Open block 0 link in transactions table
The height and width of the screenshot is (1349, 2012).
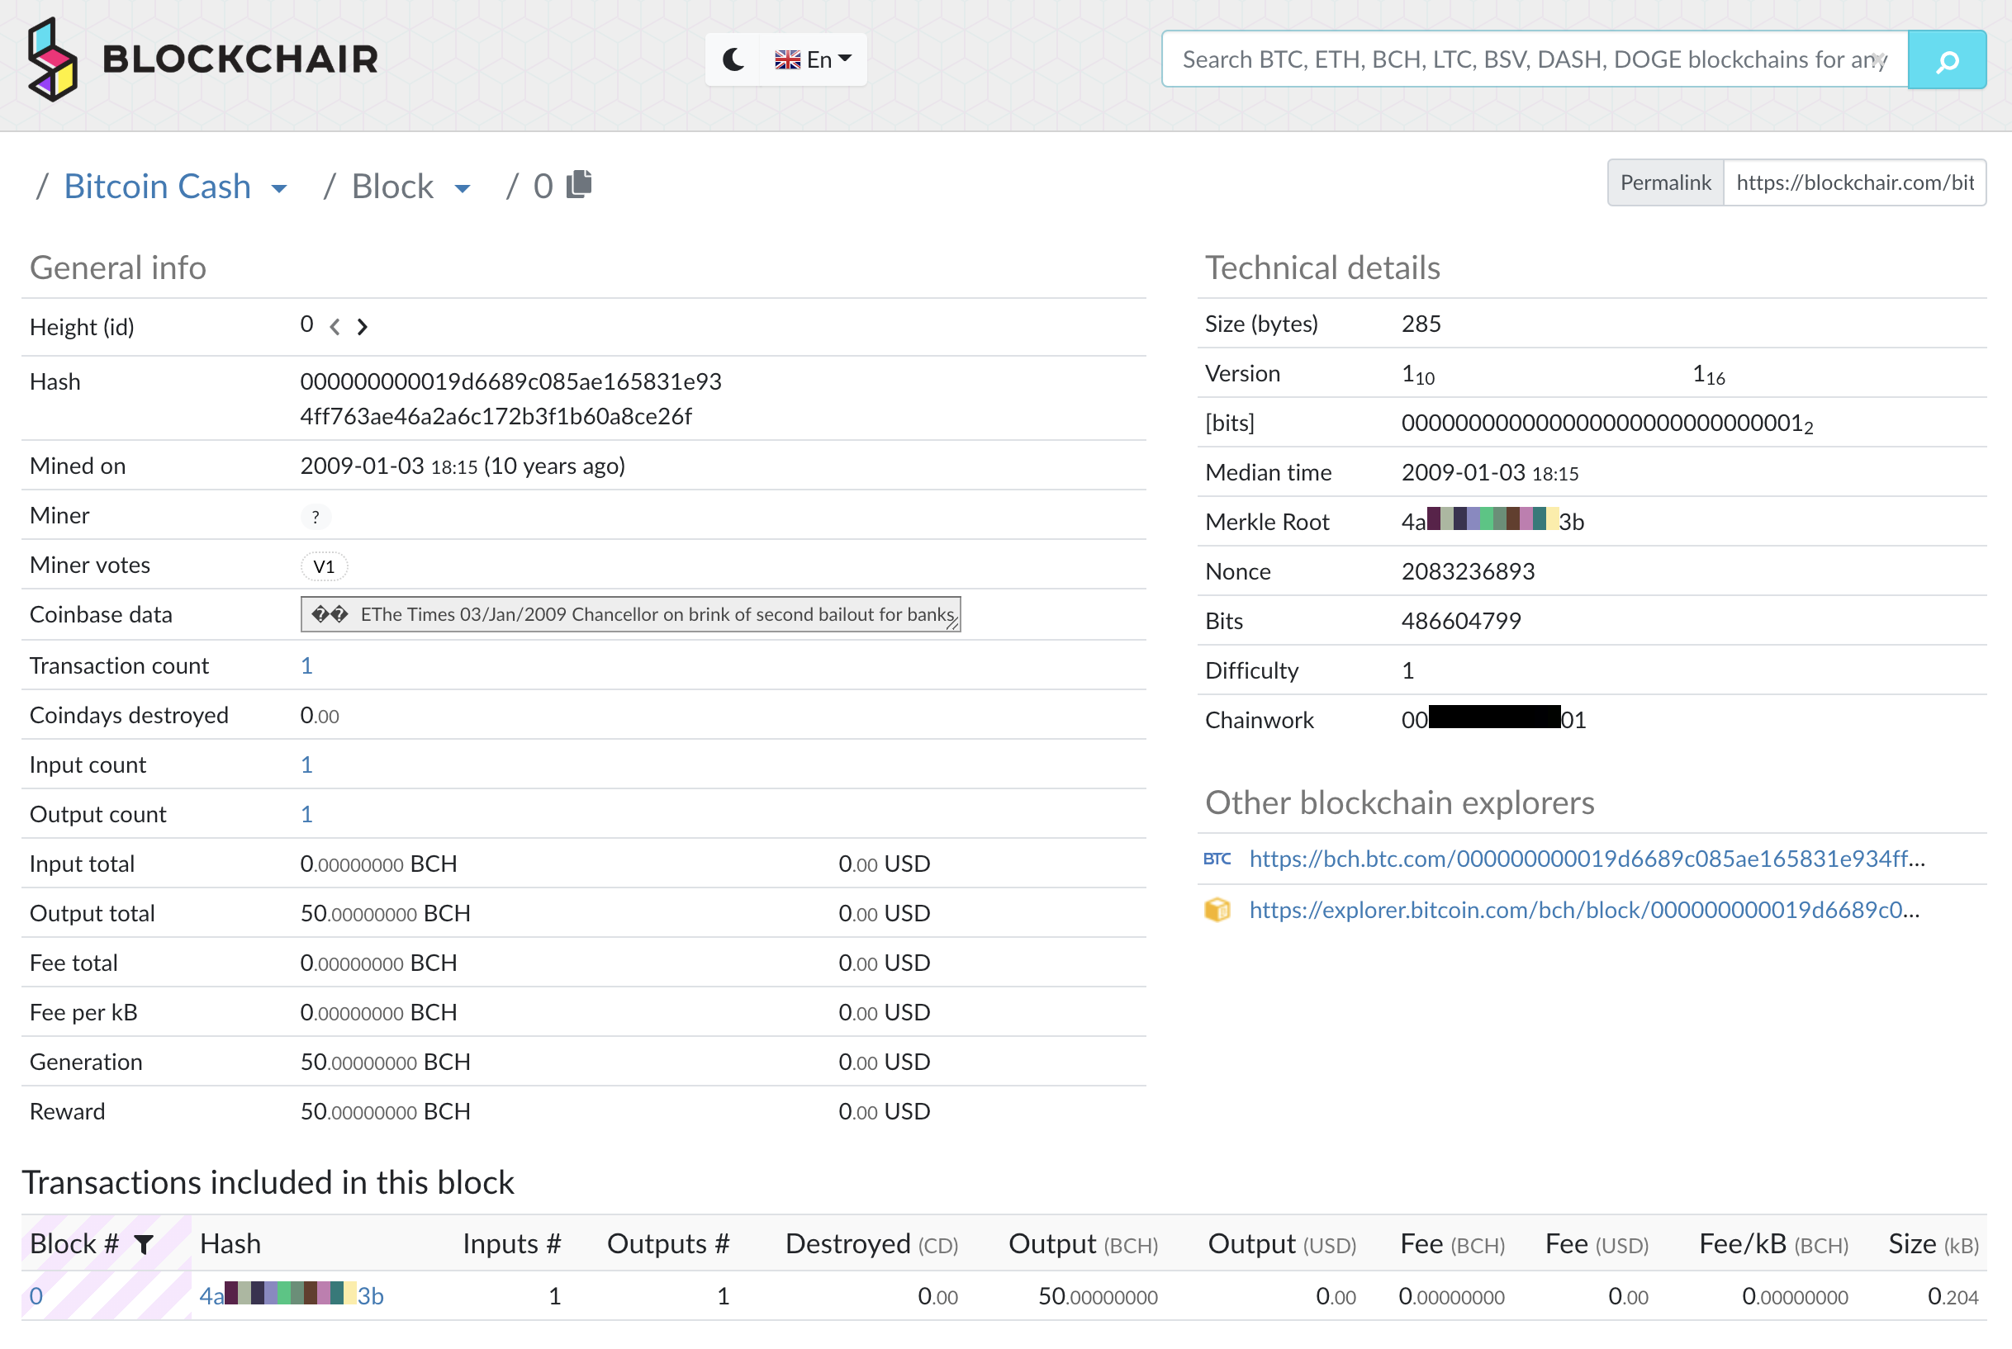tap(36, 1295)
